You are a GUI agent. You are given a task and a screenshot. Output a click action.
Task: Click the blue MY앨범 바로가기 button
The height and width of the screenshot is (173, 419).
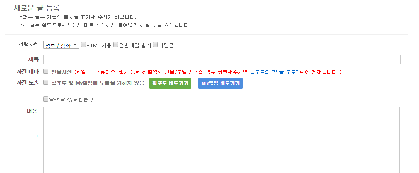pos(221,83)
